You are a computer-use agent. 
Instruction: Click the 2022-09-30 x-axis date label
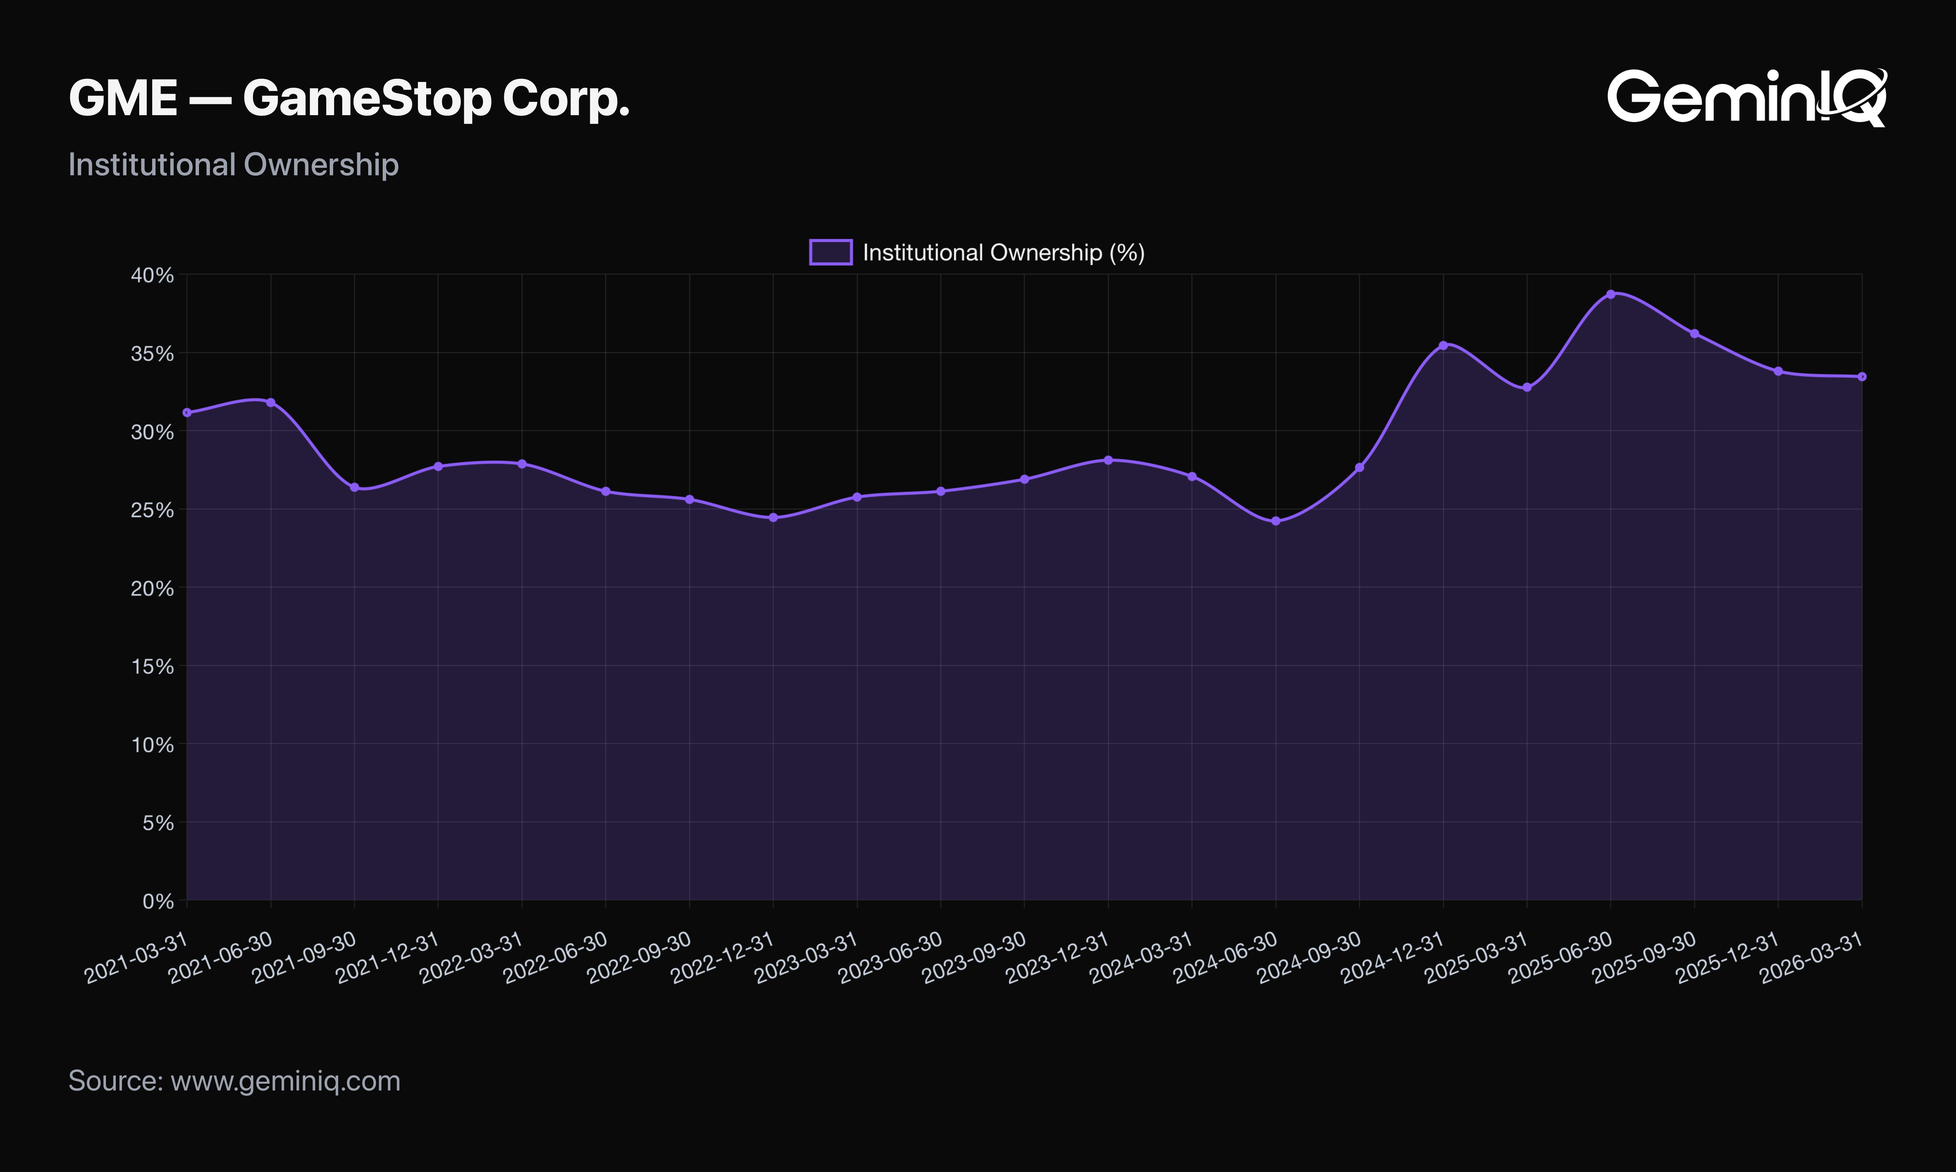click(x=638, y=957)
